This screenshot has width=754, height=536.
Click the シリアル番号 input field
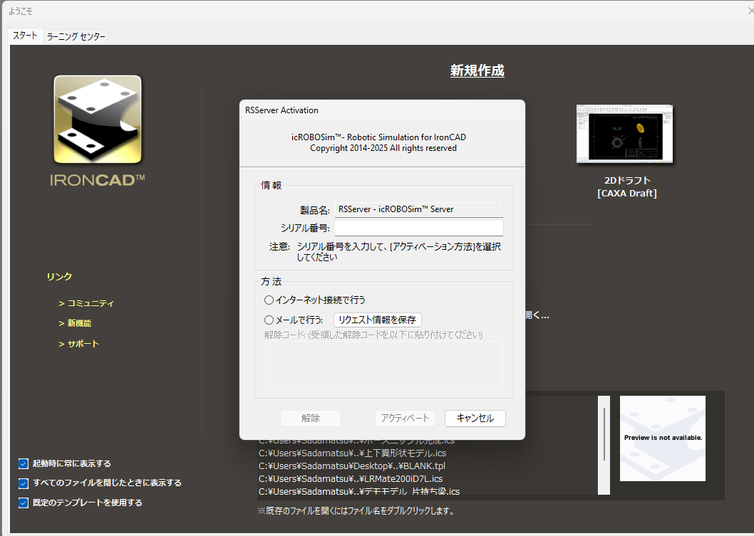pos(419,228)
